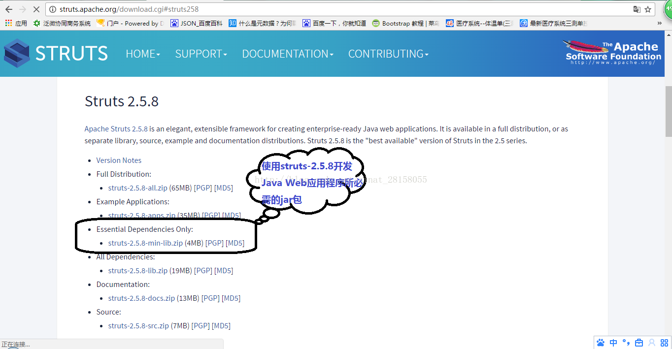Open the Bootstrap 教程 bookmark

coord(406,23)
